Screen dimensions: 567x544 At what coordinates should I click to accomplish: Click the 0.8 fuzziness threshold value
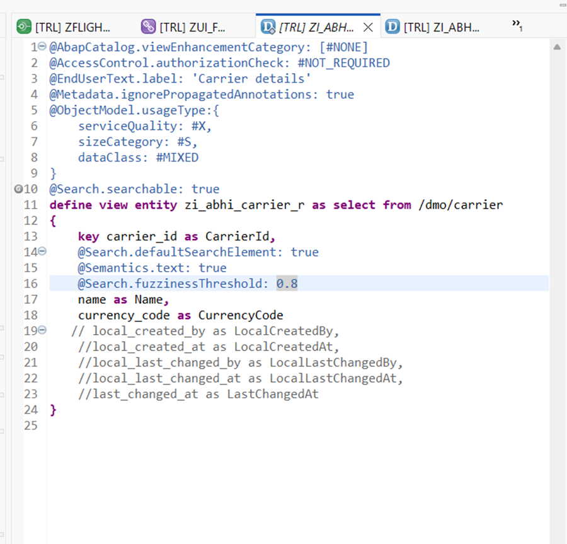pos(287,284)
